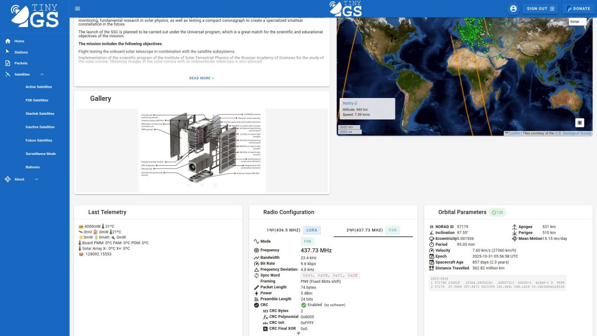Click the Period stopwatch icon
The width and height of the screenshot is (597, 336).
[x=431, y=245]
